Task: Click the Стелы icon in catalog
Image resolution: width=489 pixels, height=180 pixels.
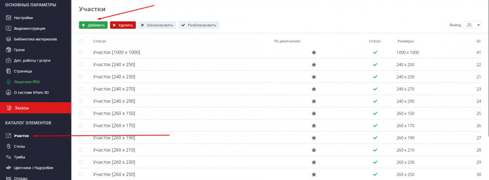Action: pos(9,146)
